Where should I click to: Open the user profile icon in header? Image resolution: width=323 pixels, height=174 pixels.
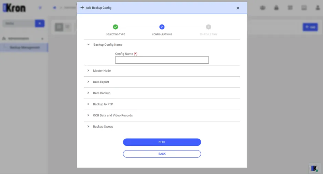(x=318, y=8)
